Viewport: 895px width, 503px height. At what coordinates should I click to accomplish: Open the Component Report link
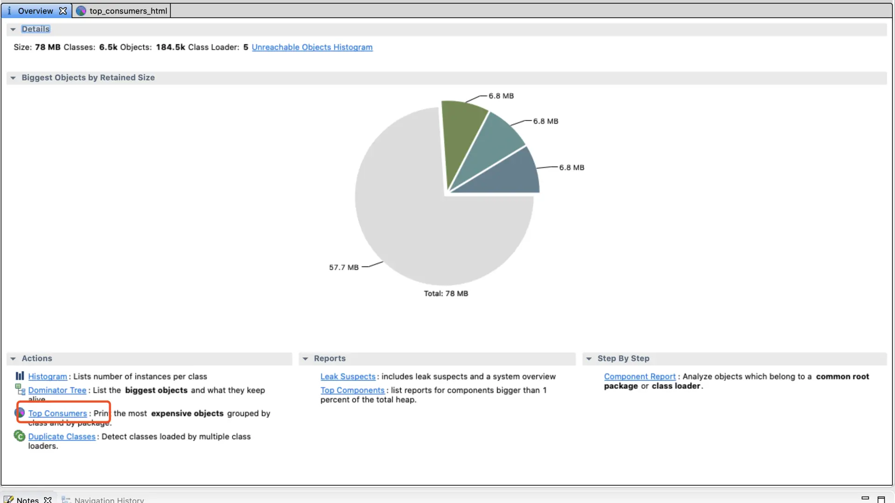640,376
